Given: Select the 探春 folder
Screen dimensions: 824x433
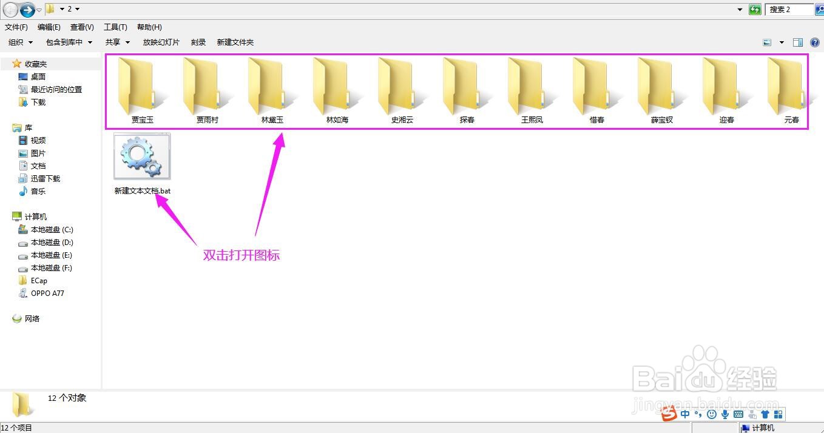Looking at the screenshot, I should (467, 90).
